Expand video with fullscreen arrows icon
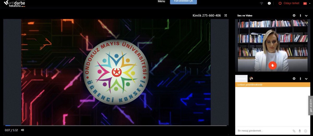The width and height of the screenshot is (313, 136). click(226, 15)
